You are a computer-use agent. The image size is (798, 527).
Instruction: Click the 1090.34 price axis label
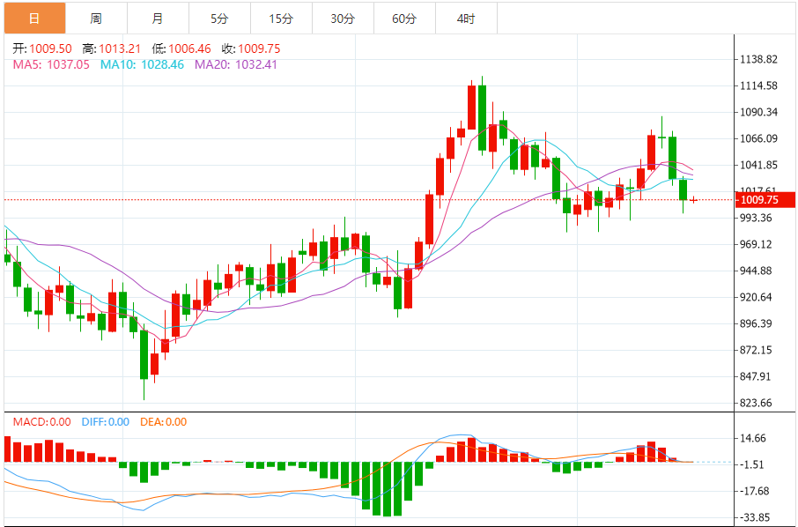[x=759, y=113]
